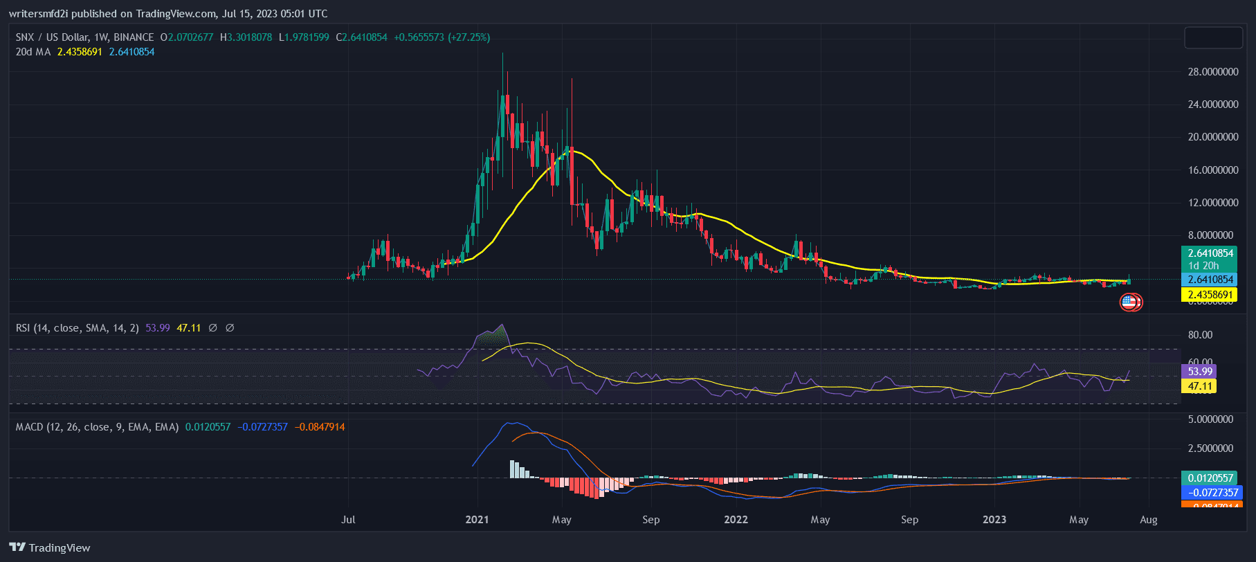Viewport: 1256px width, 562px height.
Task: Click the second empty-value symbol beside RSI
Action: (230, 328)
